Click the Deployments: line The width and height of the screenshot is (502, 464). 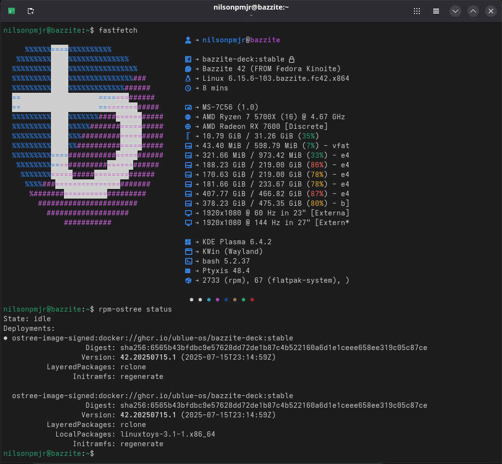(29, 328)
